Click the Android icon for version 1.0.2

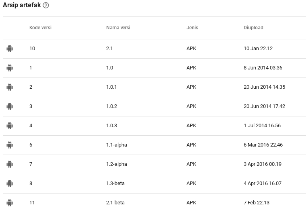point(10,106)
